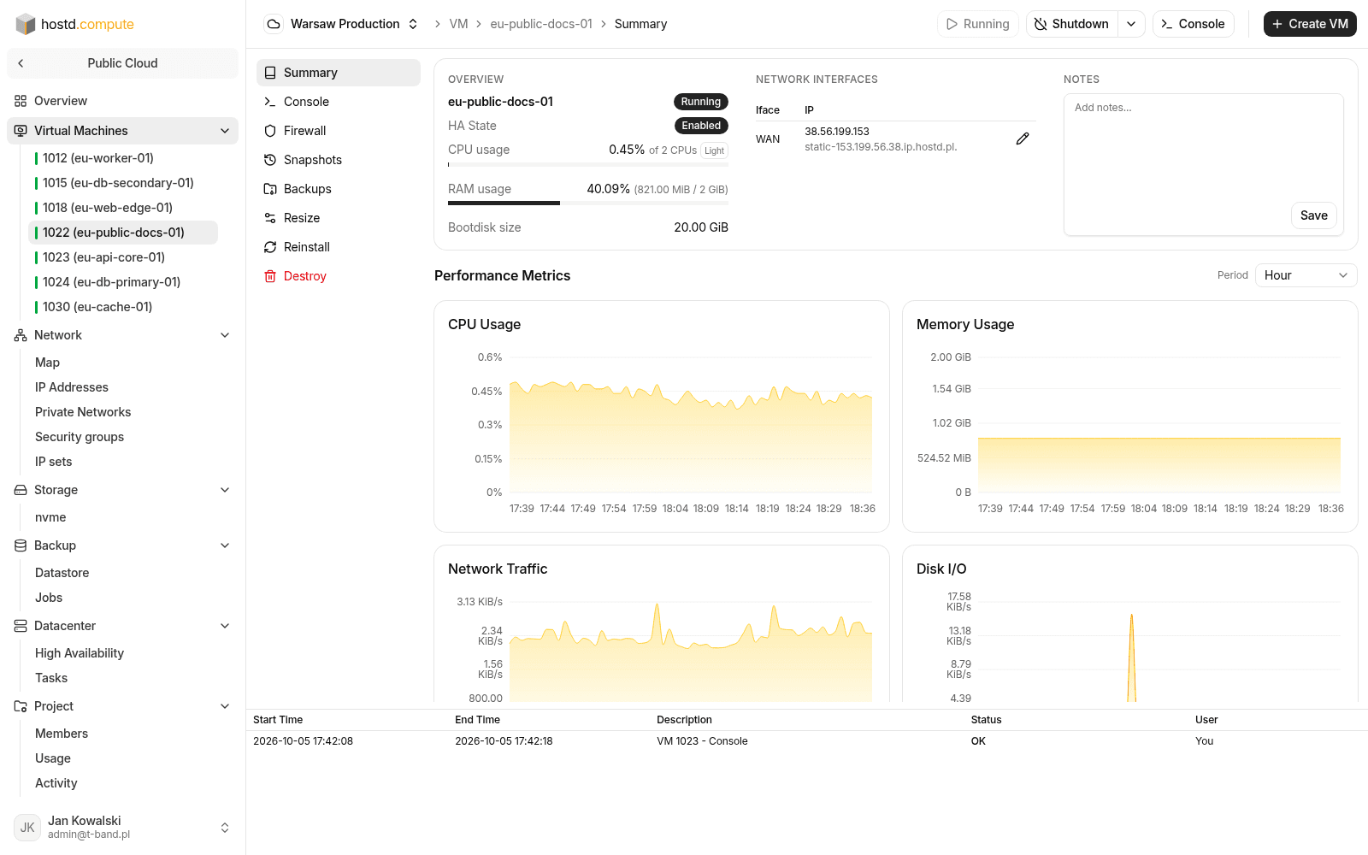Save the notes

pyautogui.click(x=1314, y=215)
